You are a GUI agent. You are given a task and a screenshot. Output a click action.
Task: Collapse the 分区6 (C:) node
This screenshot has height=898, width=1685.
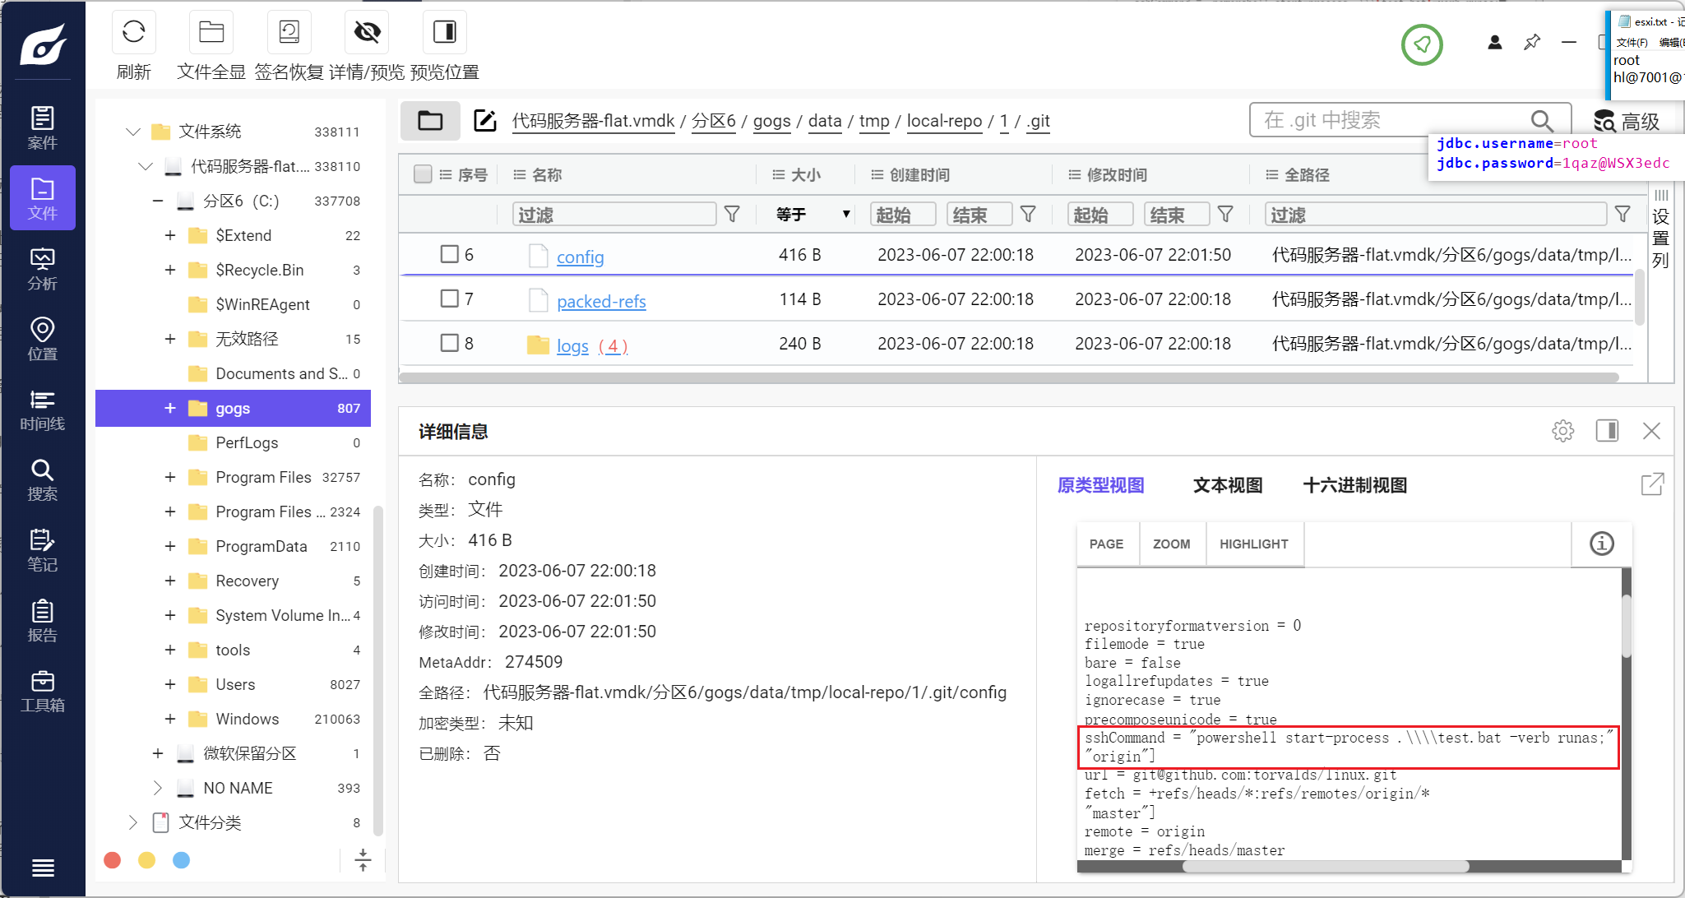[158, 201]
